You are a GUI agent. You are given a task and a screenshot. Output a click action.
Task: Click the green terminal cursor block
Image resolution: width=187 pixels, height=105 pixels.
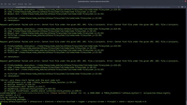pyautogui.click(x=1, y=104)
